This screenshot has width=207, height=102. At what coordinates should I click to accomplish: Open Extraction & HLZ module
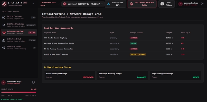point(19,40)
